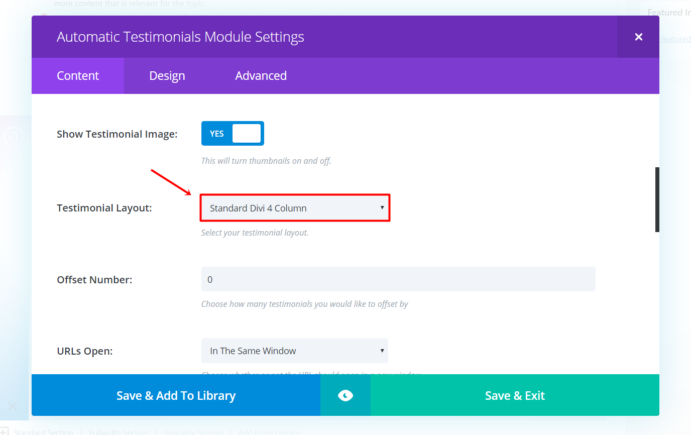Click the Save & Exit button
The height and width of the screenshot is (435, 691).
click(515, 395)
